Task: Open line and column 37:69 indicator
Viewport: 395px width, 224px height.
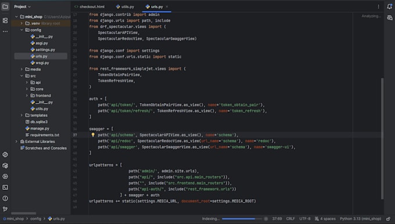Action: (x=277, y=219)
